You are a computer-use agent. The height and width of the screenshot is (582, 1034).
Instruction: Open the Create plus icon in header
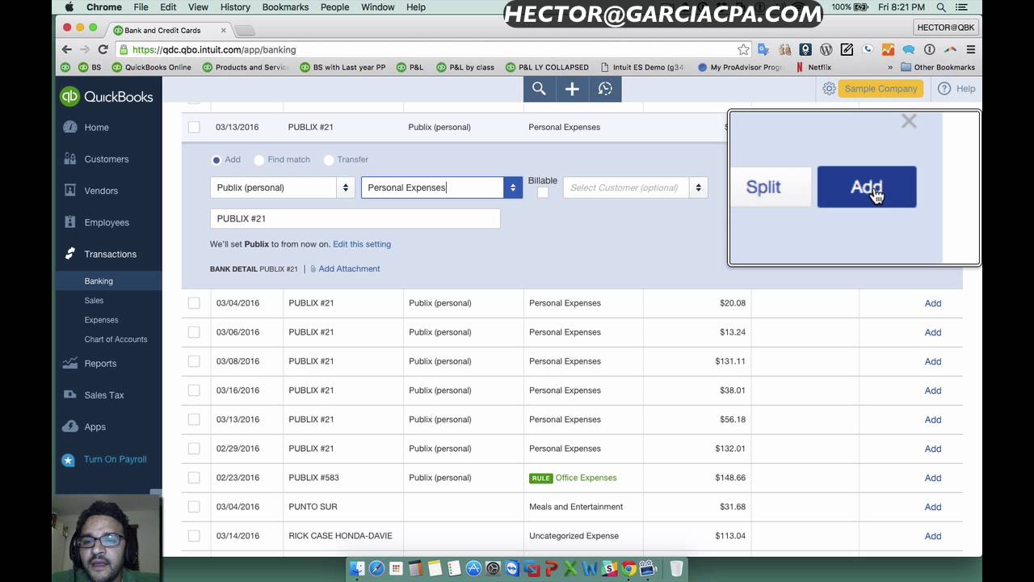(x=572, y=89)
